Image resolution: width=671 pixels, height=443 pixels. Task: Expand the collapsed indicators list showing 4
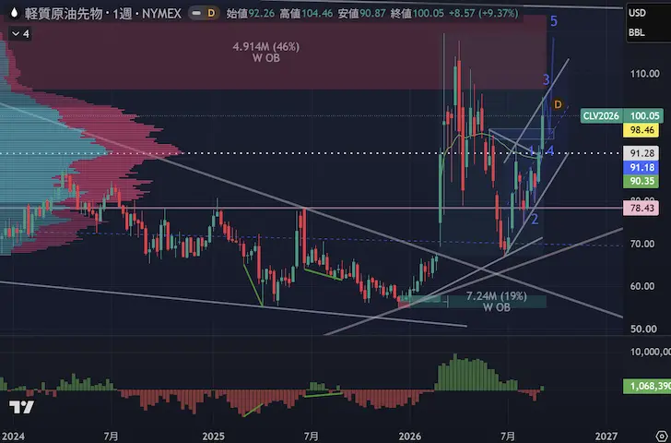tap(20, 33)
